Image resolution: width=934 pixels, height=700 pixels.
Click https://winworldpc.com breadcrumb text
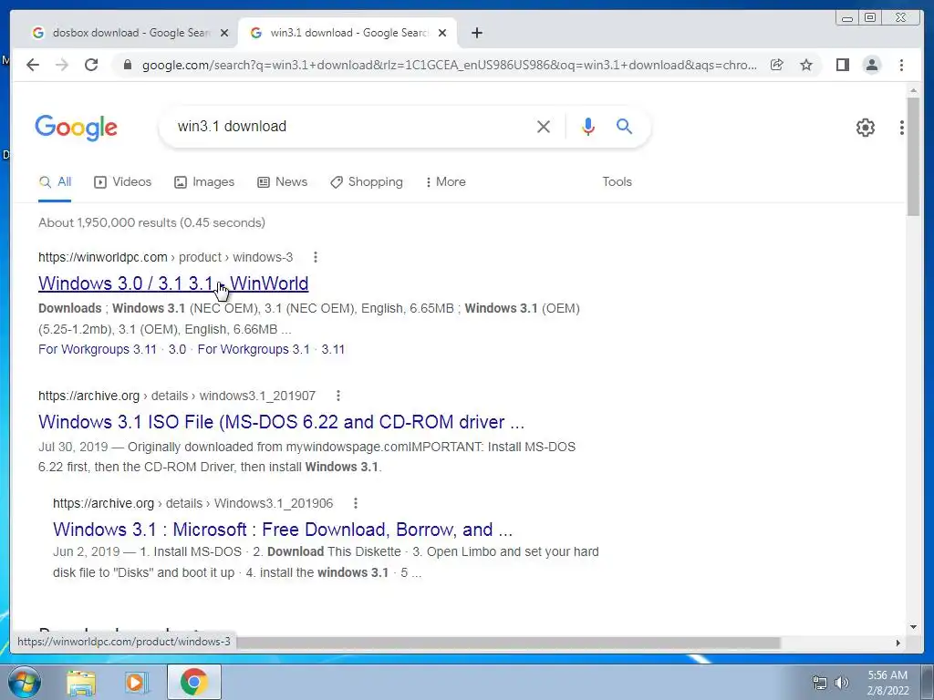[166, 257]
